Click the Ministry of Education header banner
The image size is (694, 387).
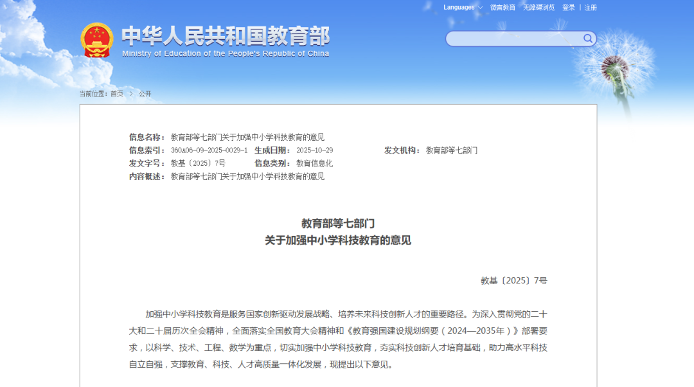pyautogui.click(x=225, y=37)
